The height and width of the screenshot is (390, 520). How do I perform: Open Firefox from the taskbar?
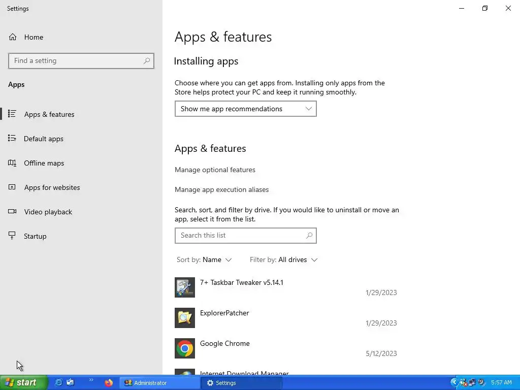coord(109,383)
